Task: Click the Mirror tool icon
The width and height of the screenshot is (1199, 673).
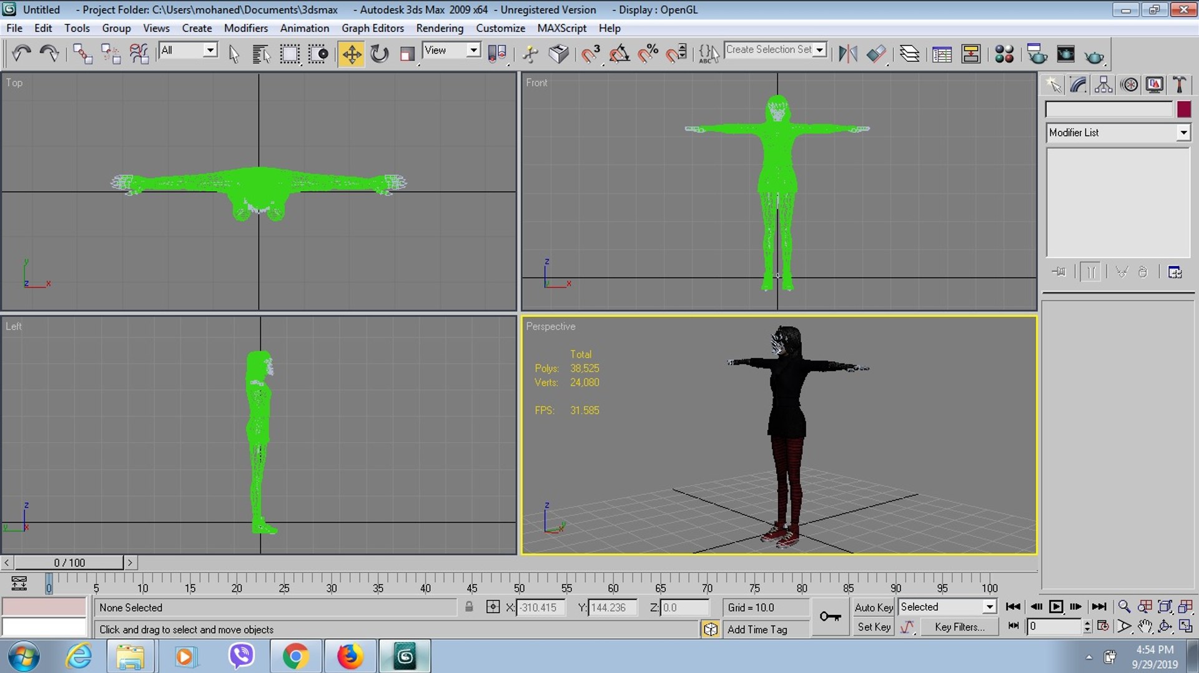Action: [x=847, y=54]
